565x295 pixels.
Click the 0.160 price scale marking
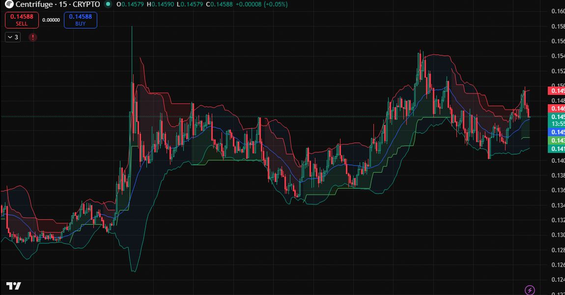tap(557, 11)
